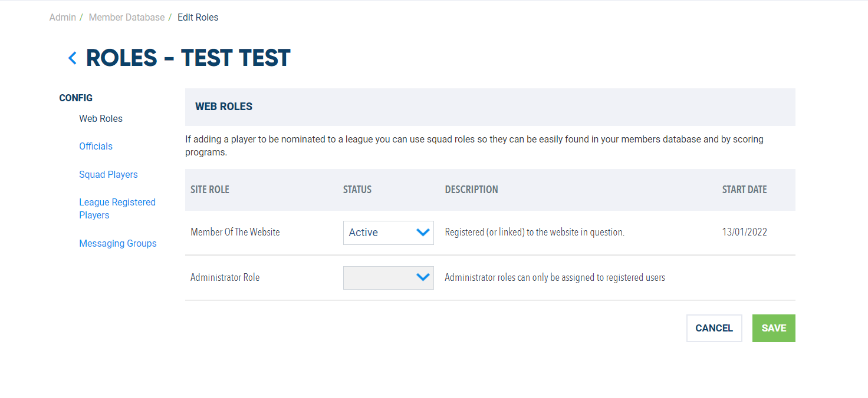Click the back arrow beside Roles title
The height and width of the screenshot is (398, 868).
click(x=73, y=58)
